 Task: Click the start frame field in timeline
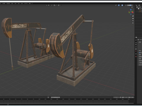click(124, 97)
